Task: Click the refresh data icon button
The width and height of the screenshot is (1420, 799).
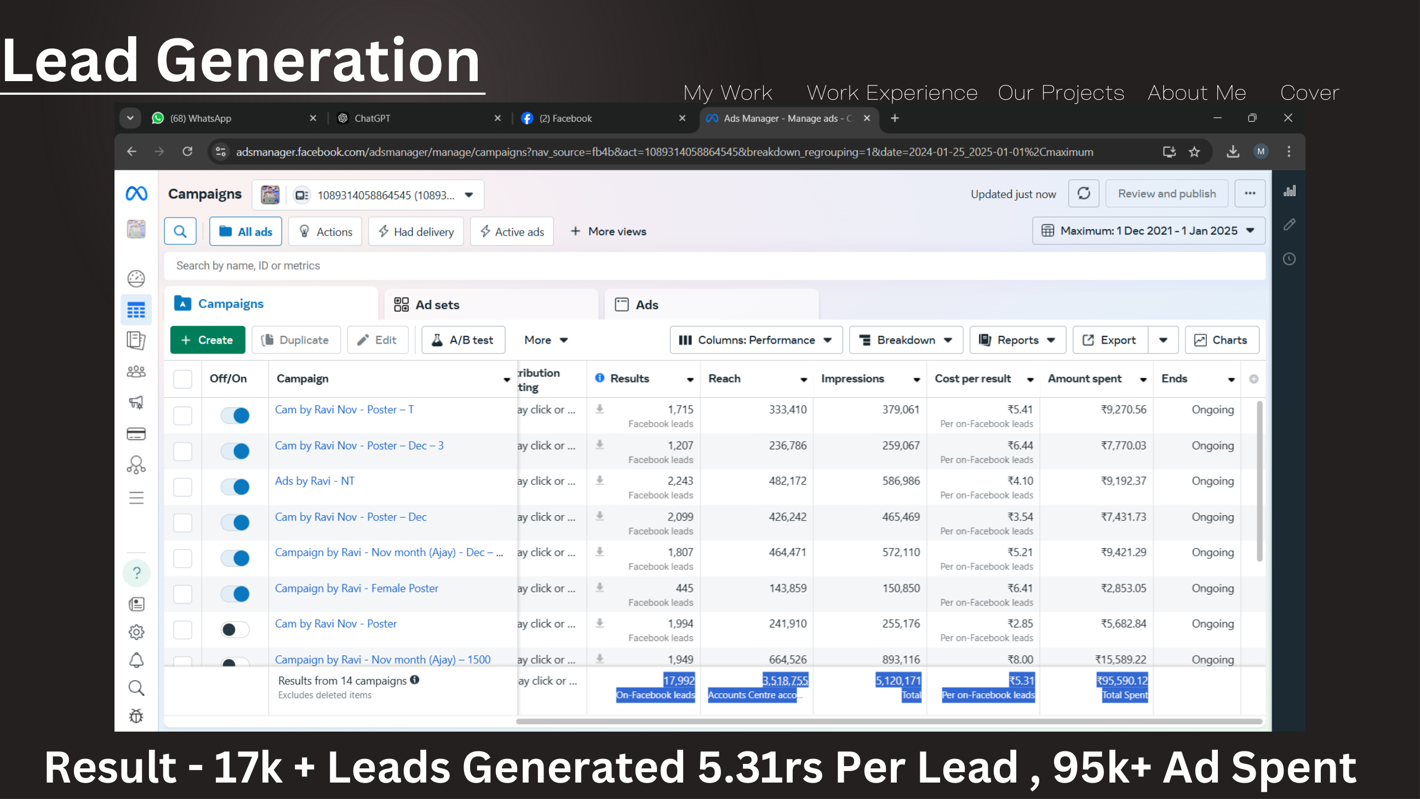Action: (x=1084, y=193)
